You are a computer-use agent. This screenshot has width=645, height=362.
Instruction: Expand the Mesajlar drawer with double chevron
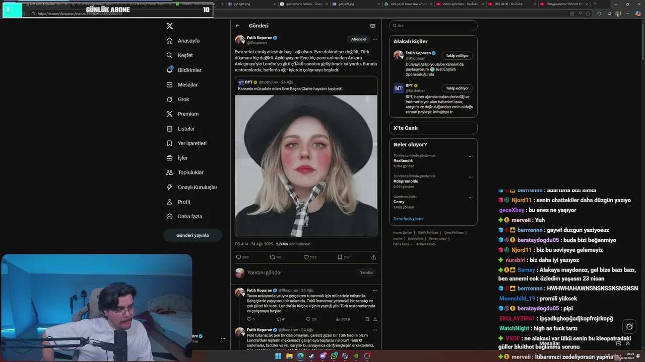[628, 343]
